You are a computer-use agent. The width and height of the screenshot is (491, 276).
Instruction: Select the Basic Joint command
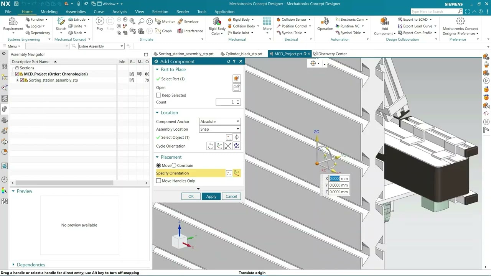point(238,33)
